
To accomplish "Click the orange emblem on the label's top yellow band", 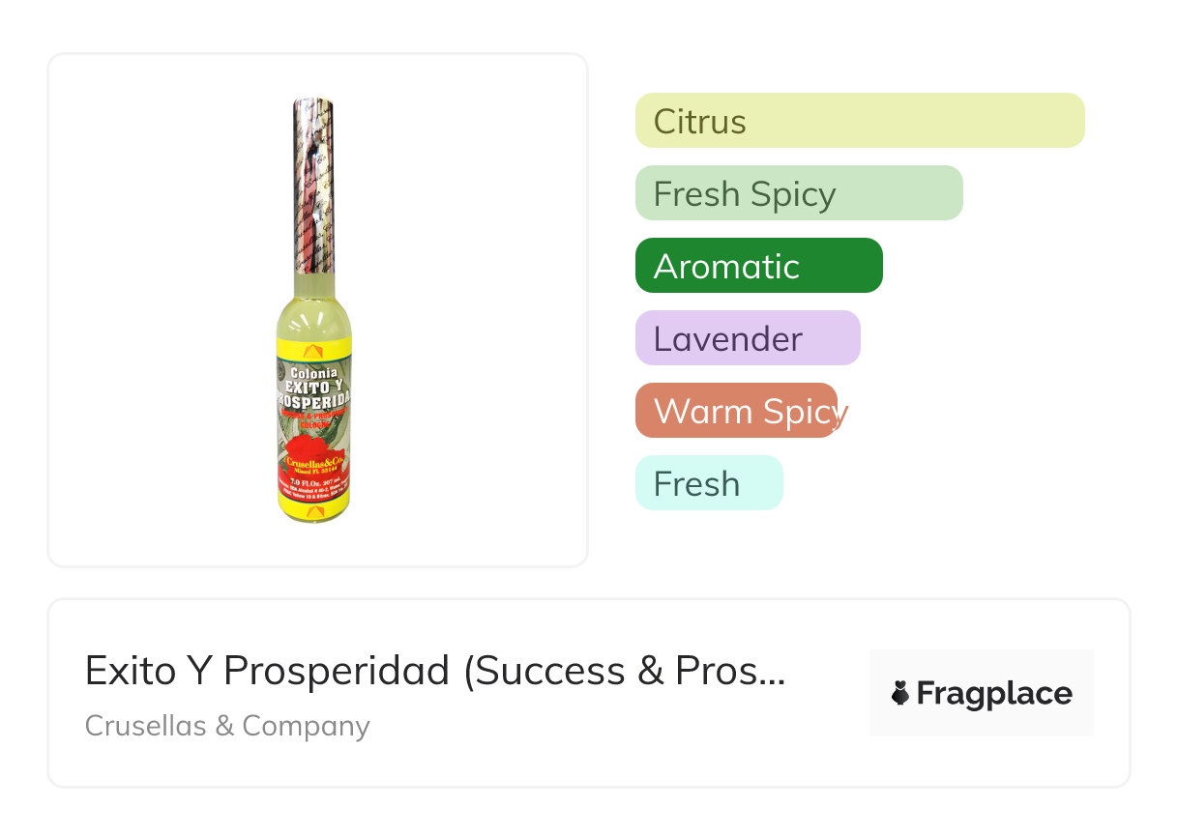I will click(x=312, y=350).
